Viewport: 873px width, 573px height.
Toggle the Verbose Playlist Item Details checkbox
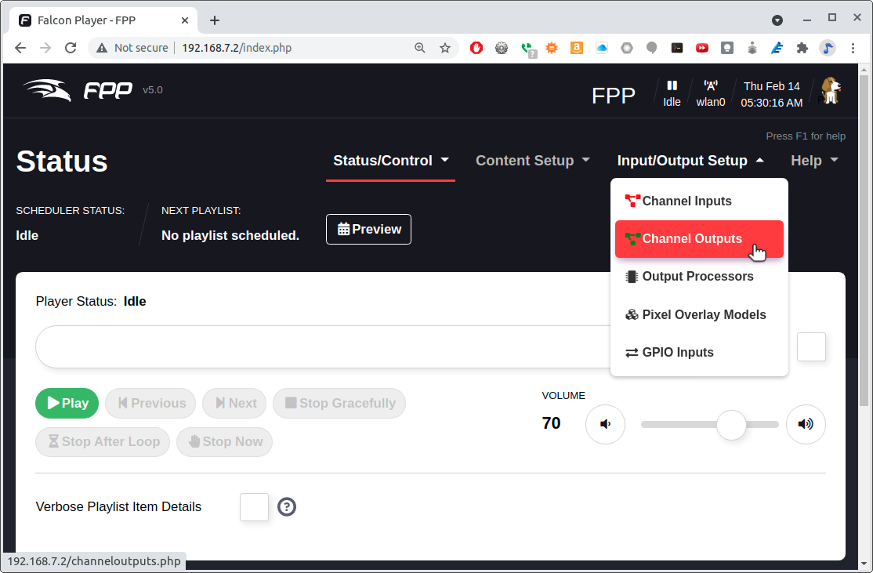coord(254,507)
